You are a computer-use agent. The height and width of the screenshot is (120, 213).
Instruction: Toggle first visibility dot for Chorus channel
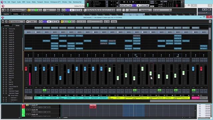click(x=3, y=29)
